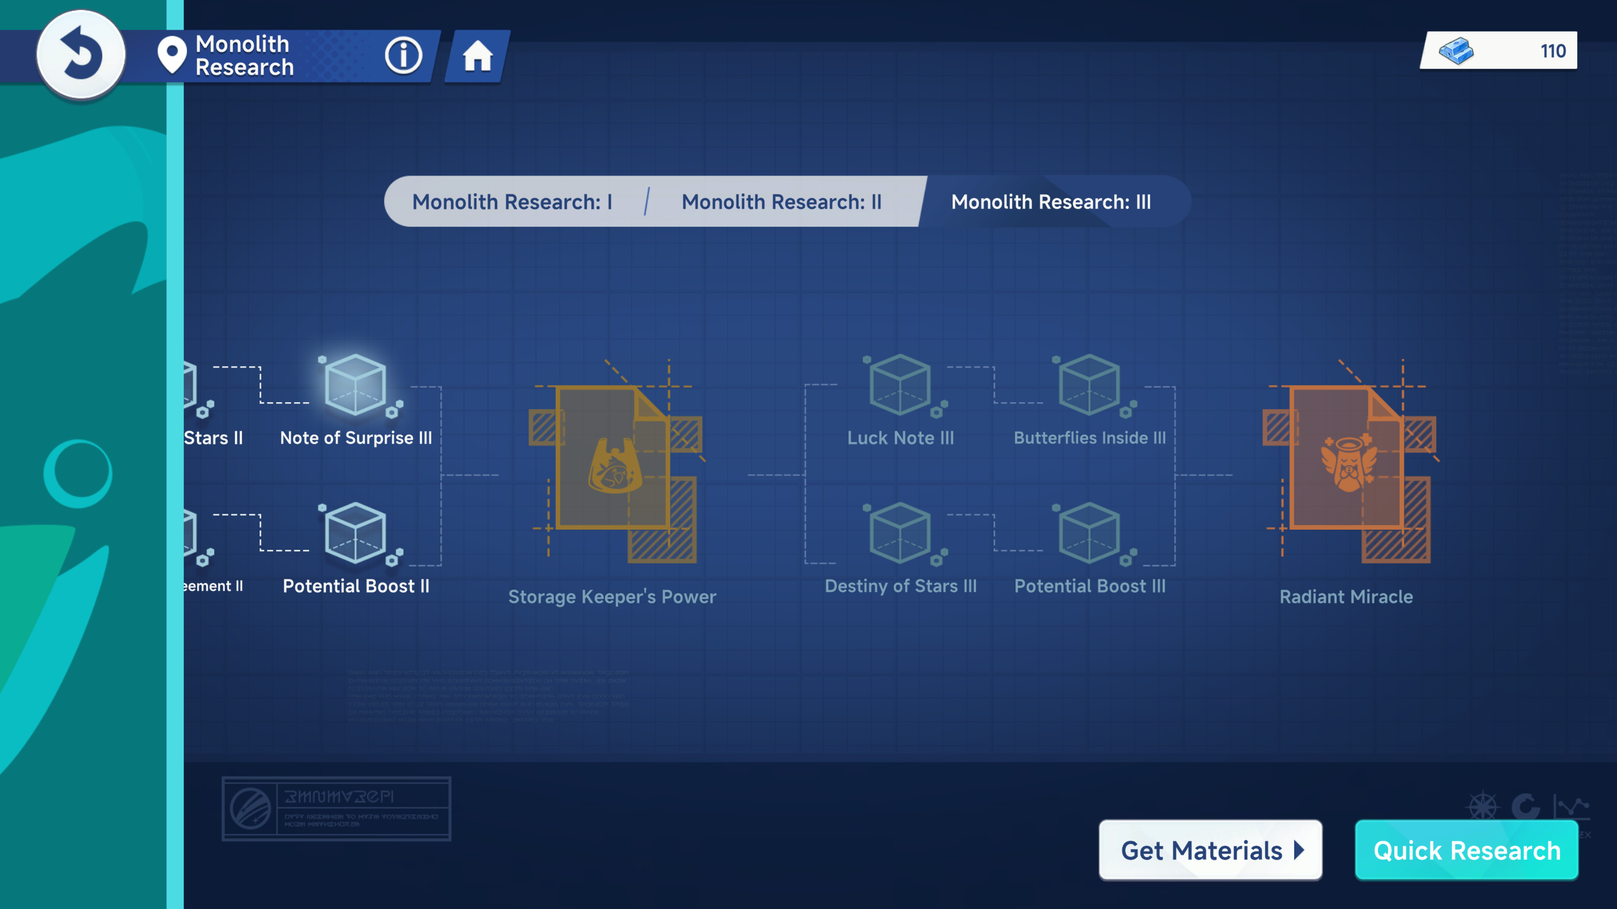This screenshot has width=1617, height=909.
Task: Open the info circle icon
Action: pos(403,56)
